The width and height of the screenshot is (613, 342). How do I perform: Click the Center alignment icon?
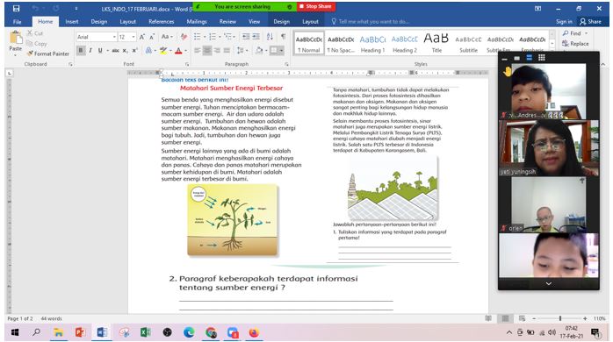click(x=206, y=50)
